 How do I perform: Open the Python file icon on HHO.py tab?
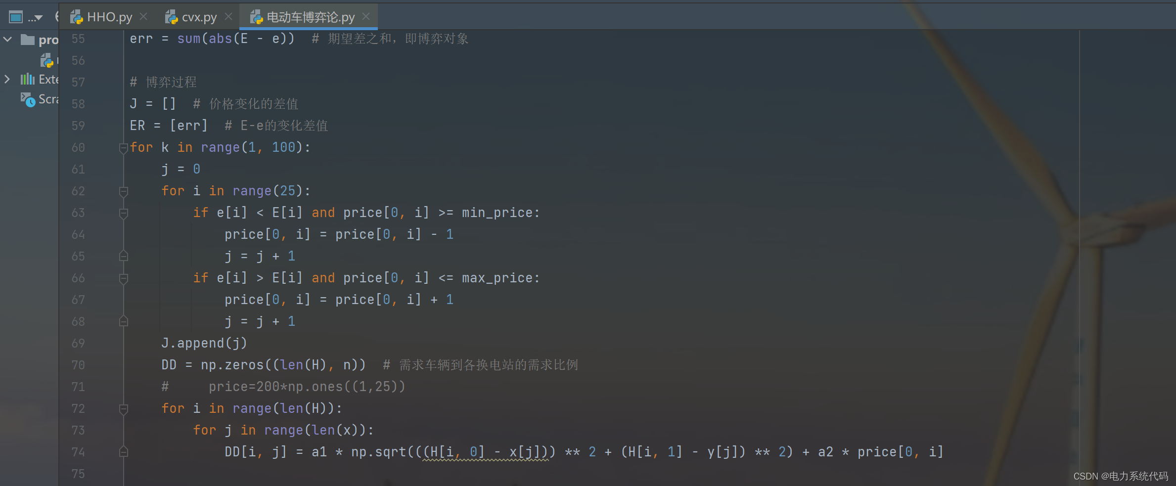[x=77, y=16]
